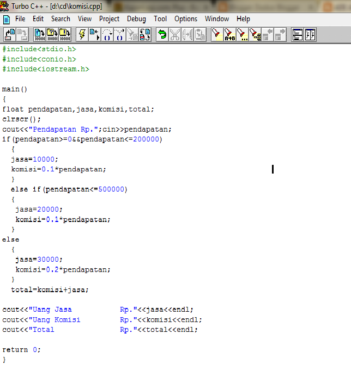
Task: Click the grayed Toggle breakpoint toolbar icon
Action: point(132,34)
